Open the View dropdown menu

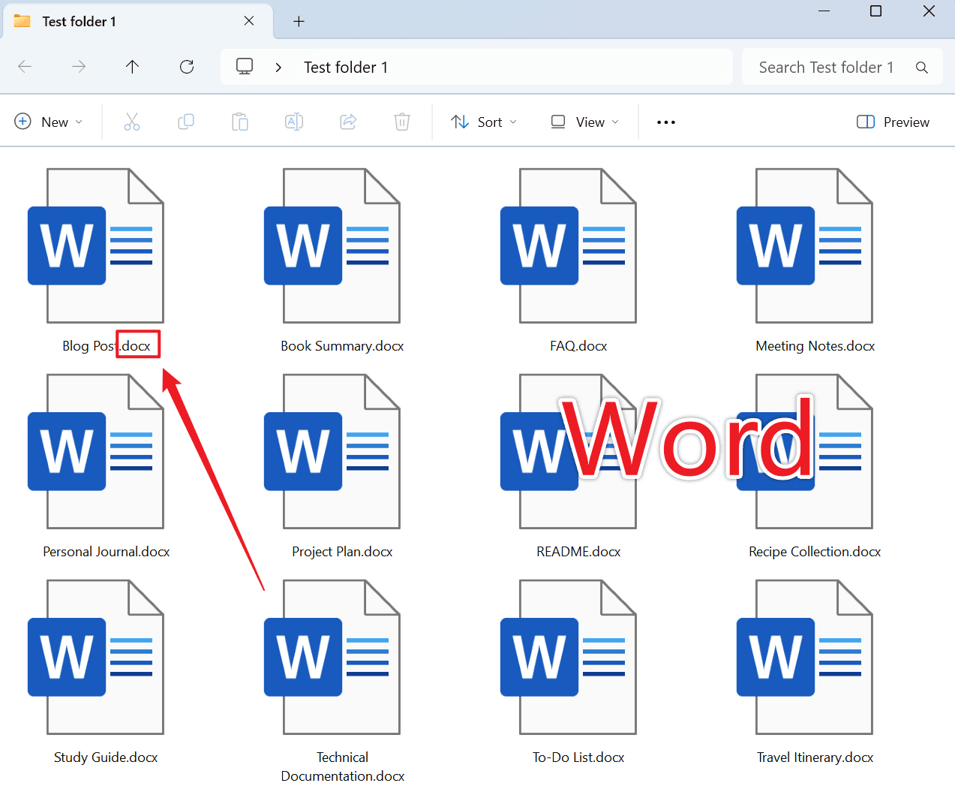pyautogui.click(x=585, y=122)
